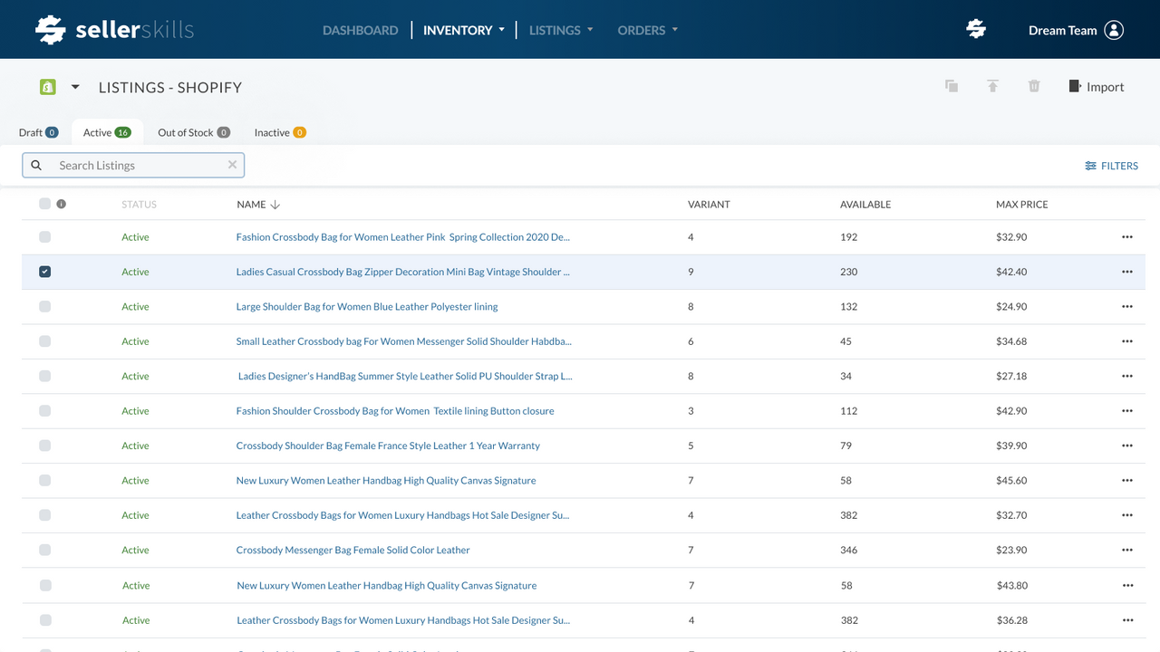This screenshot has height=652, width=1160.
Task: Expand the Inventory menu
Action: click(x=462, y=30)
